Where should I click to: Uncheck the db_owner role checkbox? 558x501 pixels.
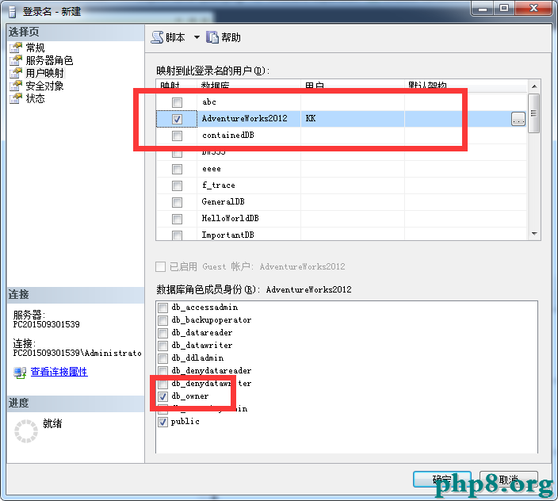tap(162, 396)
